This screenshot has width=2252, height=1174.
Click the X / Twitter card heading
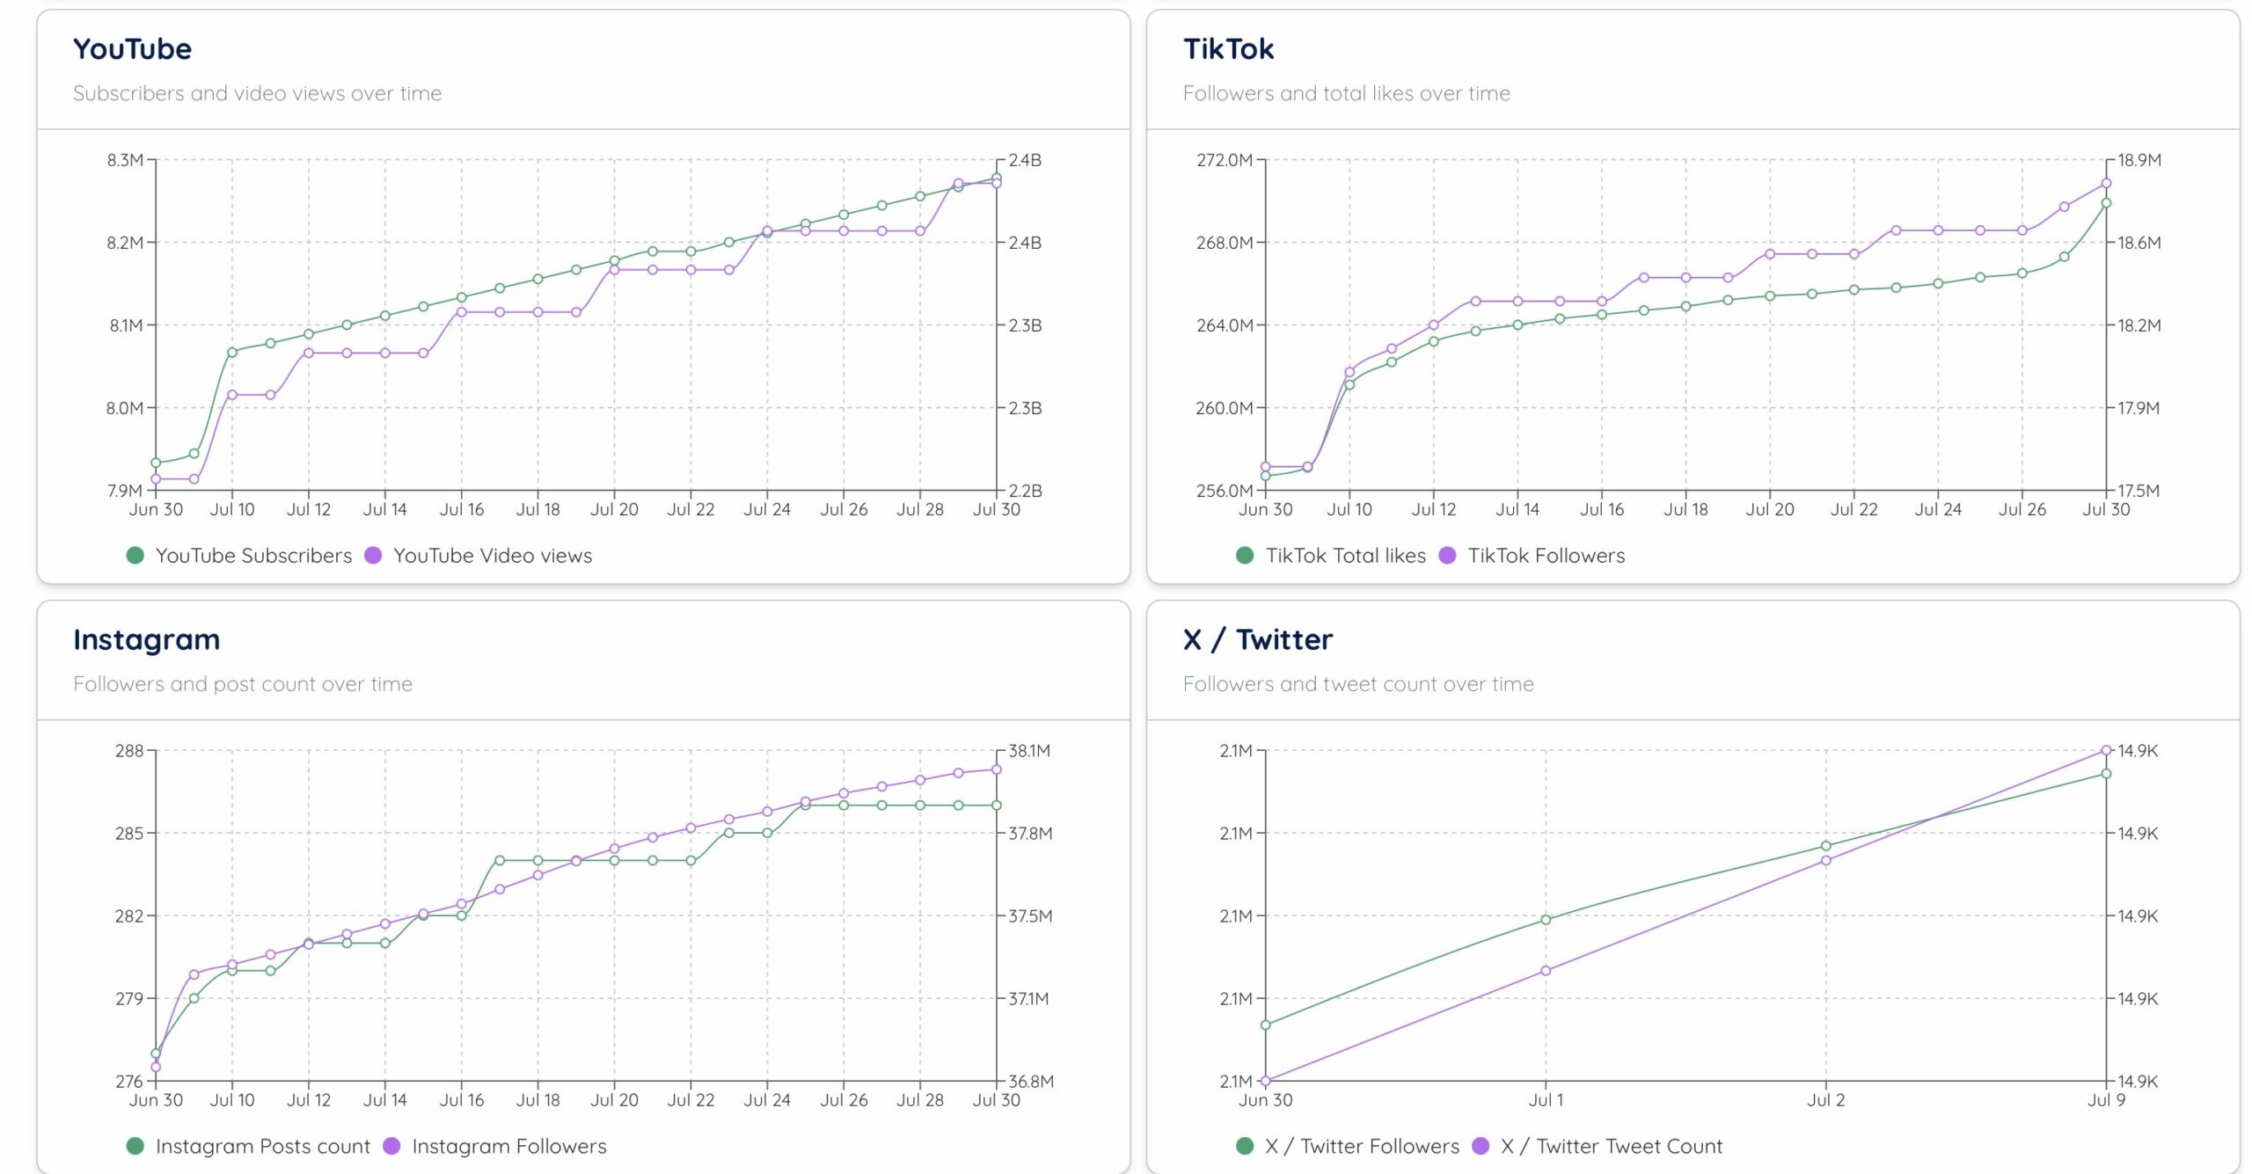1257,639
